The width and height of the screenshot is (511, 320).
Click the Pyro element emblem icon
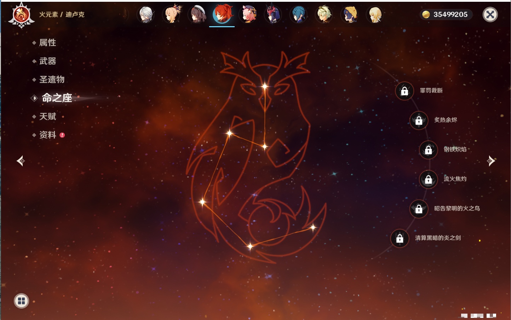pos(21,15)
